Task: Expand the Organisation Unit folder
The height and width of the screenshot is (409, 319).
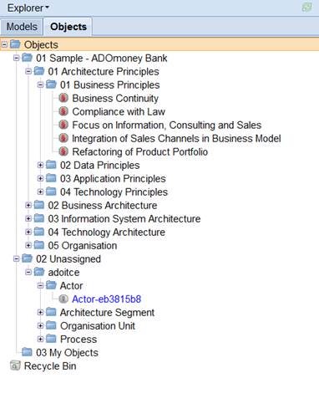Action: coord(40,325)
